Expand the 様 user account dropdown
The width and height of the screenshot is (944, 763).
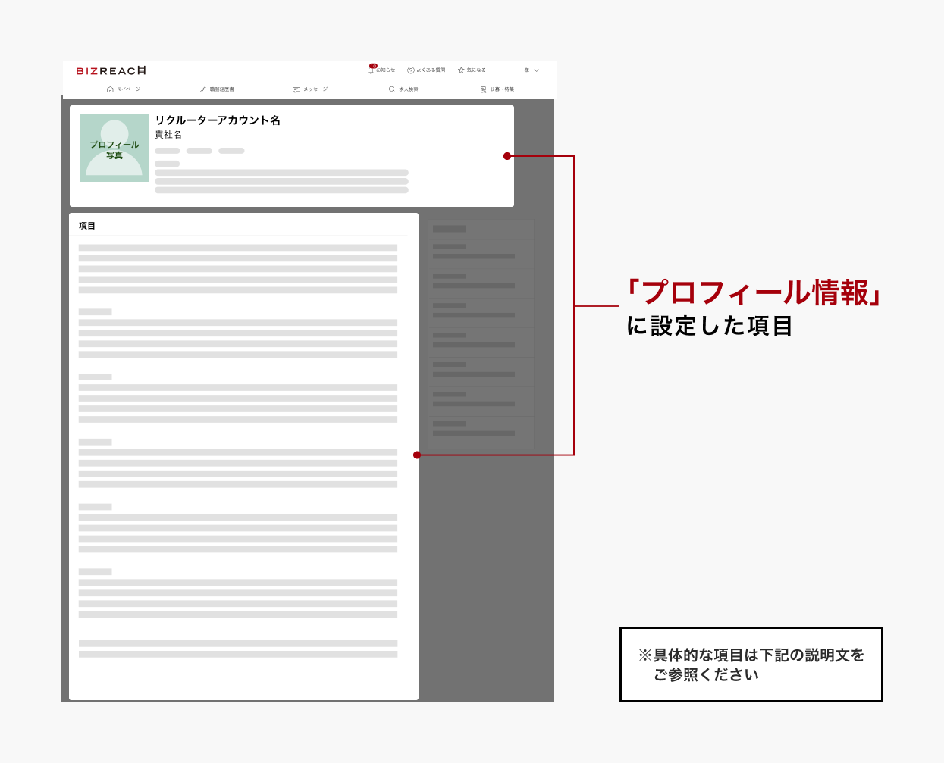pyautogui.click(x=532, y=70)
